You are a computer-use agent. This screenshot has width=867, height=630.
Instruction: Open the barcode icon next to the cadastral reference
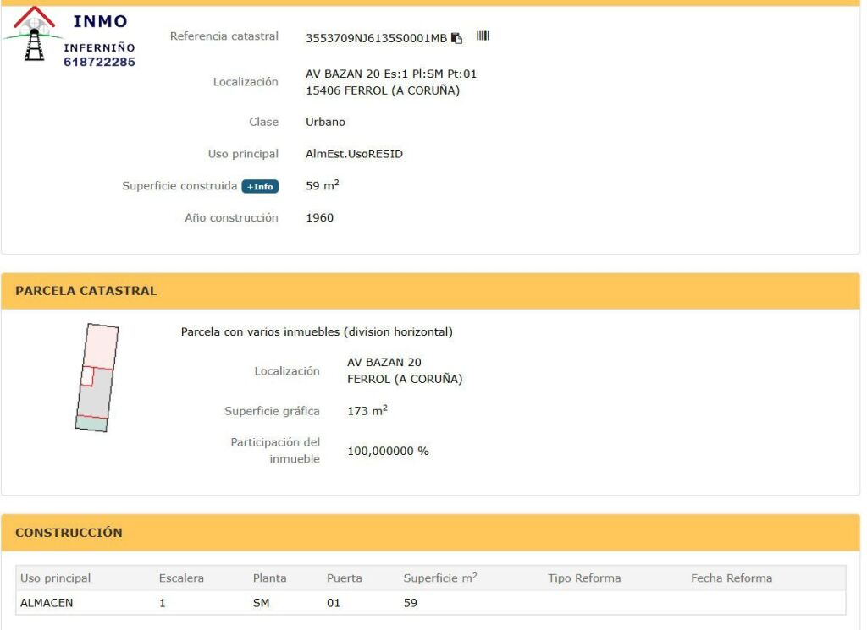(x=483, y=36)
